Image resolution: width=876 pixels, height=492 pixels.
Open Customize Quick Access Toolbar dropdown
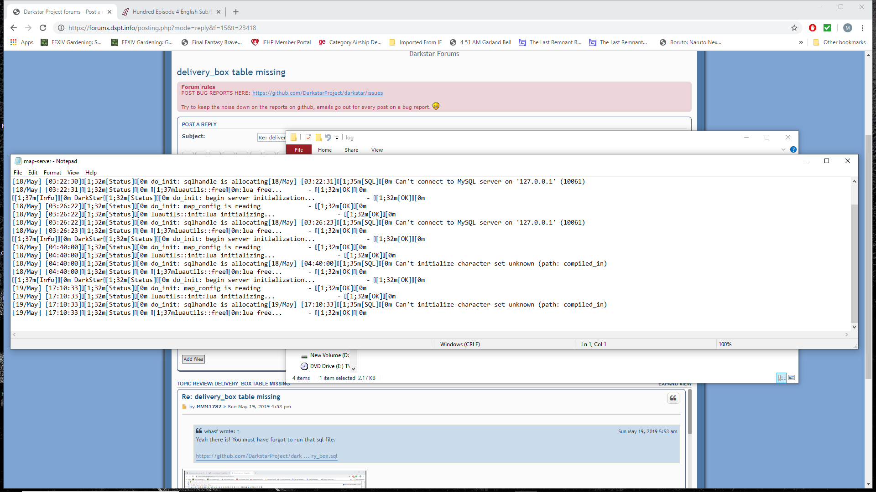coord(337,138)
